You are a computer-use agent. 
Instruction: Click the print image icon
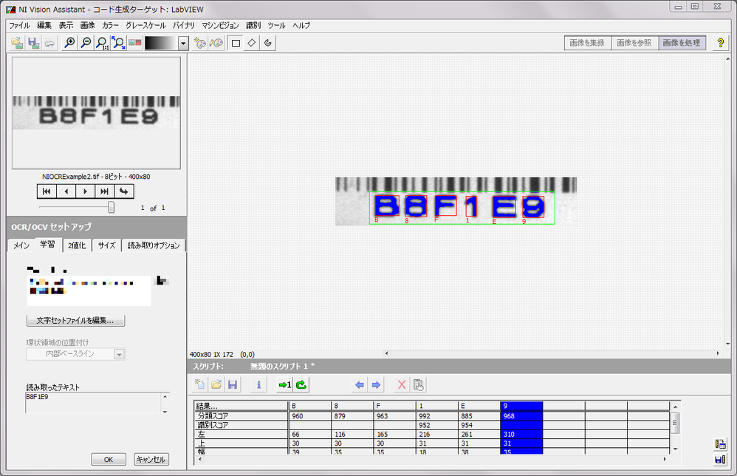click(x=49, y=43)
